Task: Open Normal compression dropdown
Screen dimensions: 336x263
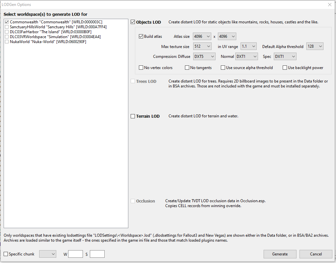Action: 246,57
